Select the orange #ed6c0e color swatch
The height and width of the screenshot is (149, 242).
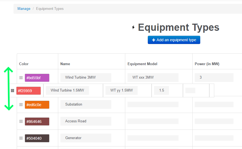point(37,105)
